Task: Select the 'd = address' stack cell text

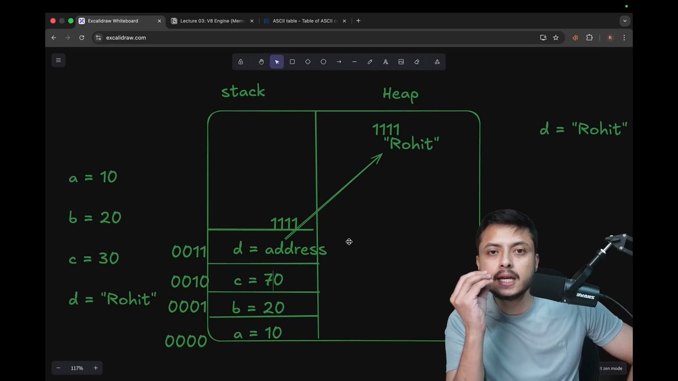Action: (280, 249)
